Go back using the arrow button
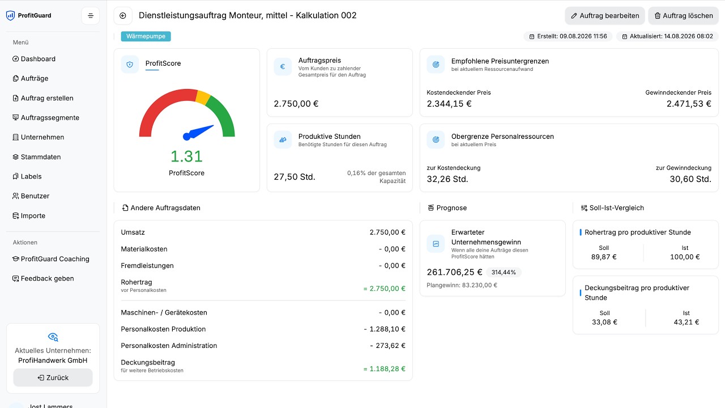Screen dimensions: 725x408 (x=123, y=16)
